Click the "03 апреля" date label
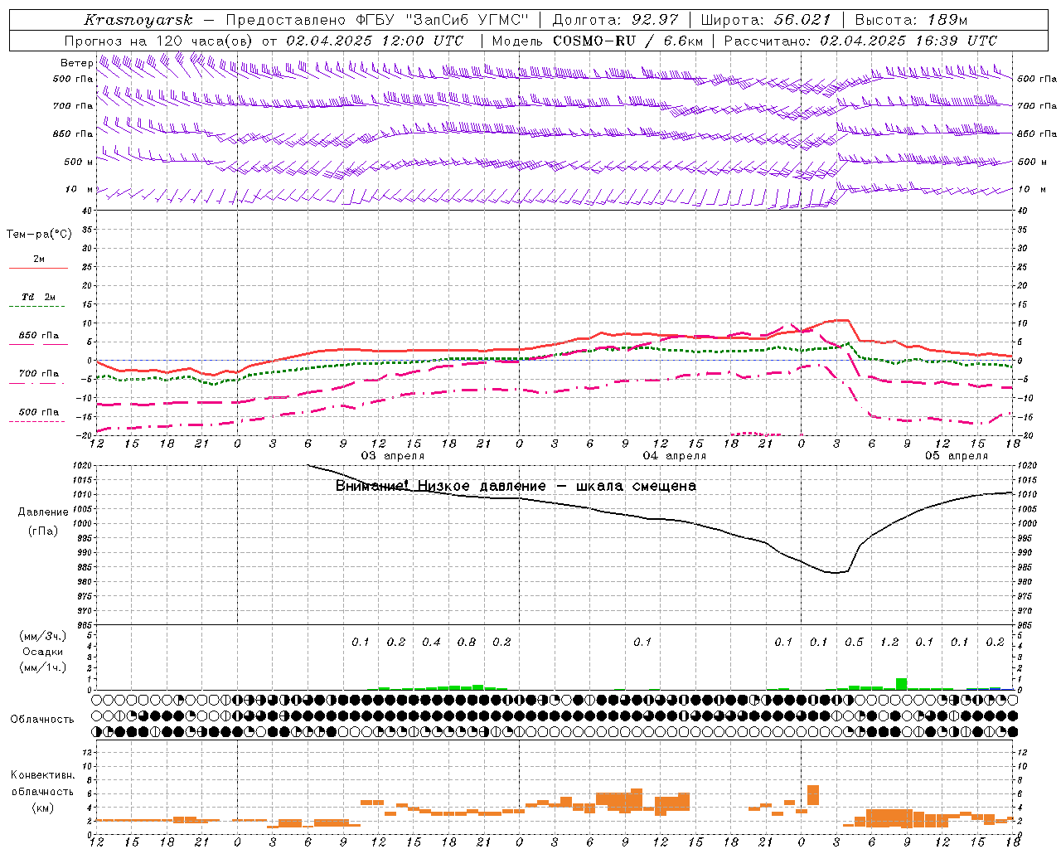Viewport: 1061px width, 849px height. click(x=393, y=456)
